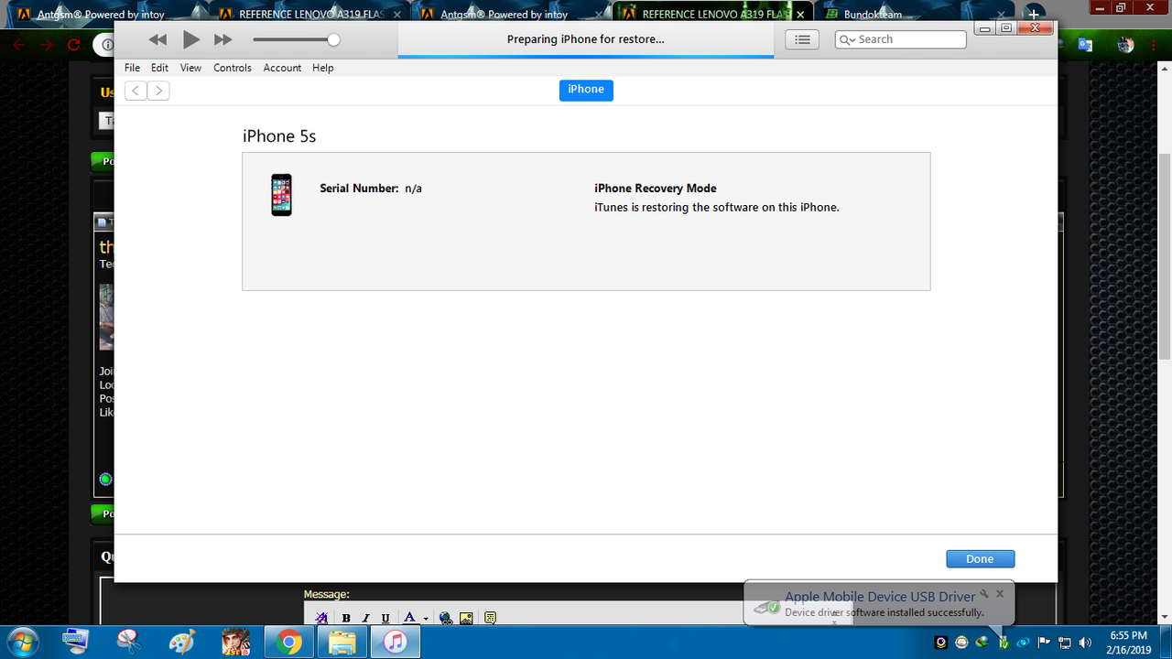Close the active REFERENCE LENOVO tab
Viewport: 1172px width, 659px height.
(x=800, y=15)
